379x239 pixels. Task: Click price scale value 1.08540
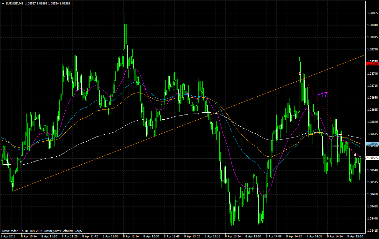tap(373, 170)
